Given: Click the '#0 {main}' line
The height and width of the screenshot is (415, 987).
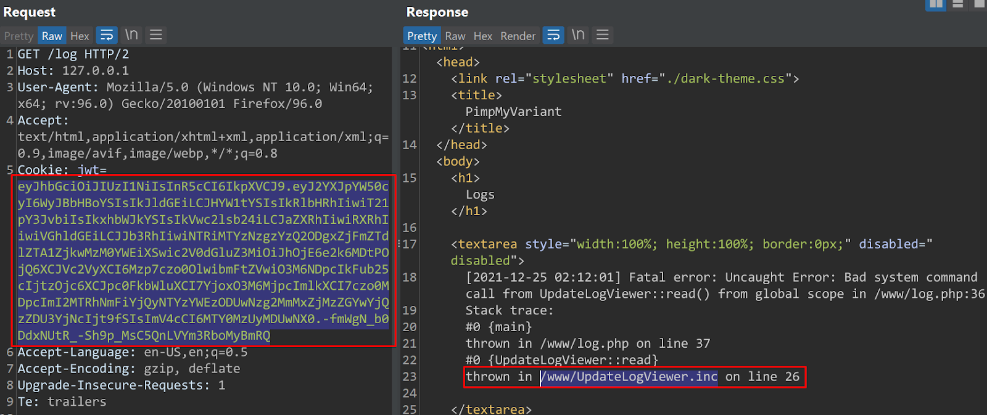Looking at the screenshot, I should [x=498, y=327].
